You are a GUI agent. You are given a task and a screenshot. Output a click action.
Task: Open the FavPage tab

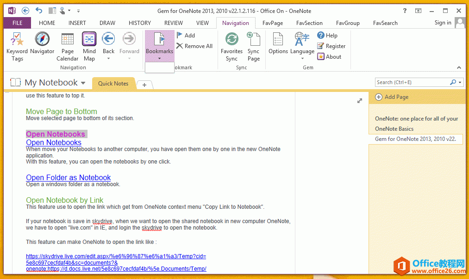[x=273, y=23]
